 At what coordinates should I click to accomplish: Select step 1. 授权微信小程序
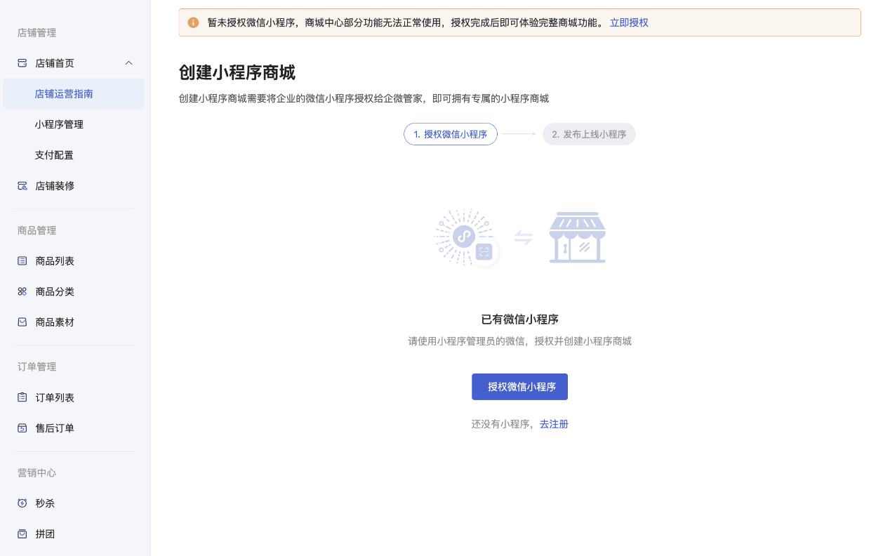click(451, 134)
